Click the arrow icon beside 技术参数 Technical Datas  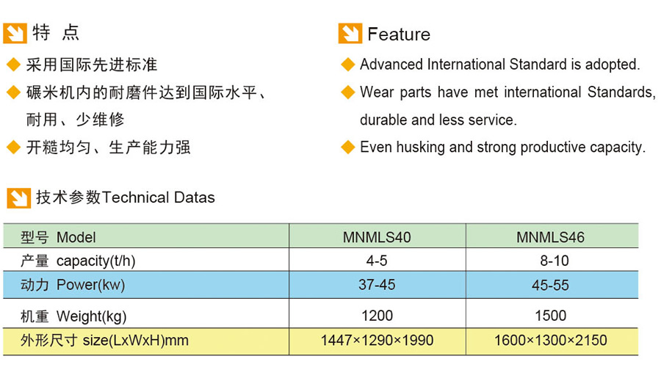pos(18,197)
